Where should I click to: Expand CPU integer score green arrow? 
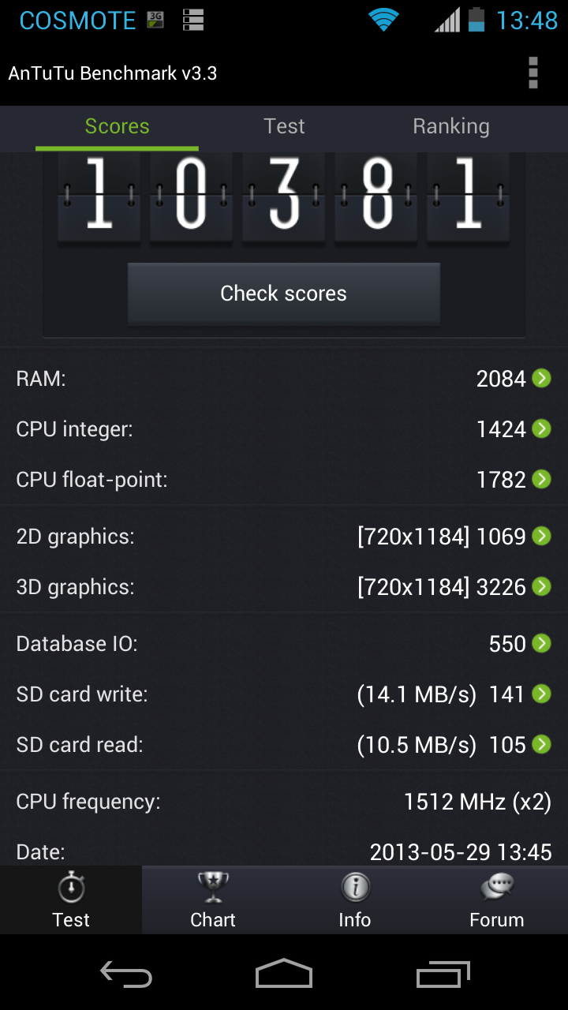click(x=541, y=429)
